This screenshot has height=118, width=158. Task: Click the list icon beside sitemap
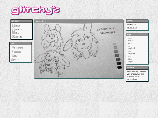click(x=12, y=52)
